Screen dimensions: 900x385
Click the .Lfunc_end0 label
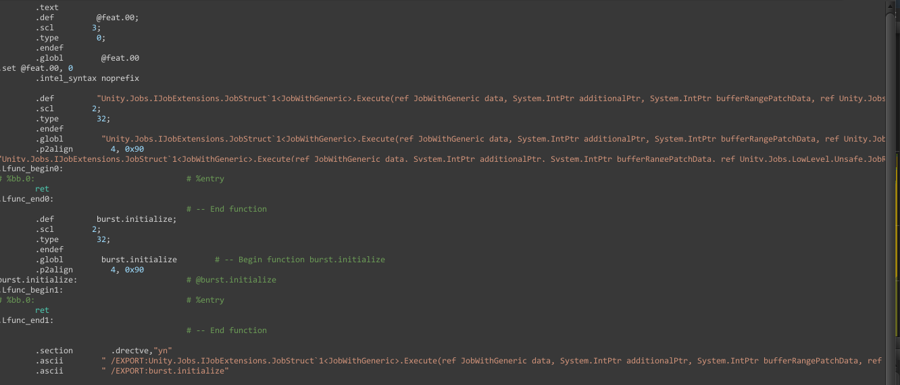(x=27, y=199)
